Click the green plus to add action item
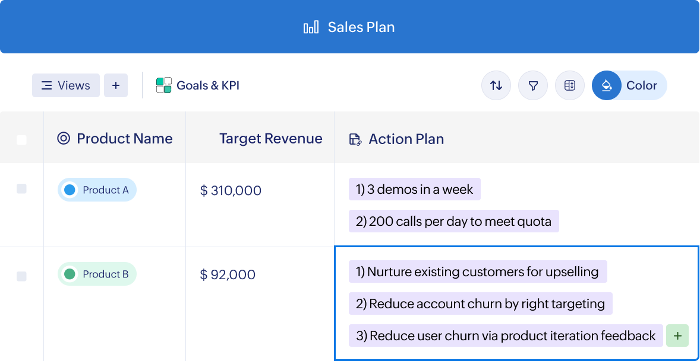 677,336
